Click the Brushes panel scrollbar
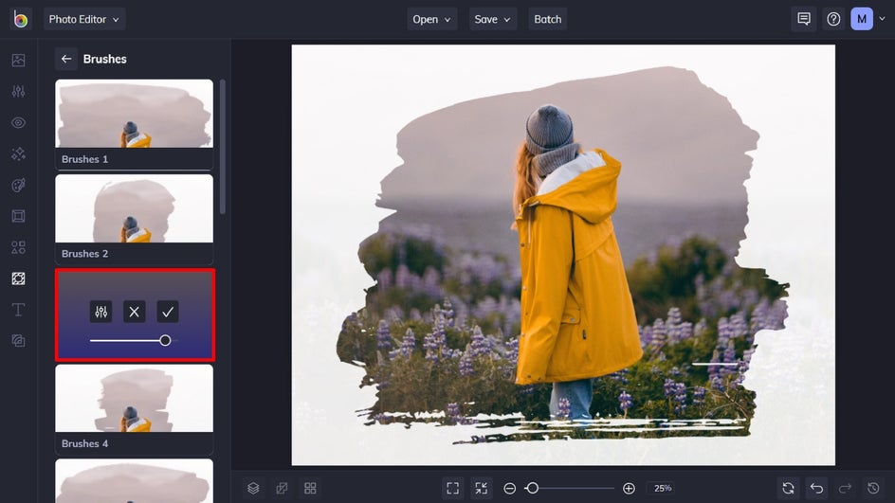This screenshot has width=895, height=503. [x=223, y=147]
